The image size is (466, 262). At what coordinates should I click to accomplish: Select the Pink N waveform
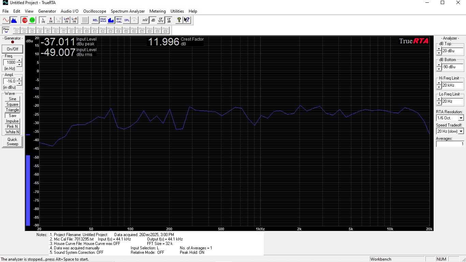pos(13,127)
